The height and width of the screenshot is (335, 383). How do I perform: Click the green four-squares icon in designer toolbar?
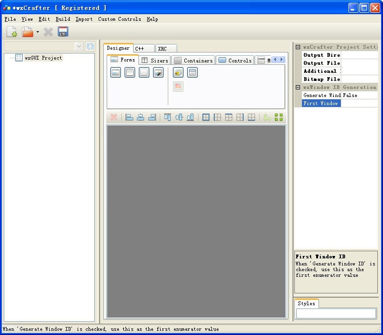click(279, 117)
